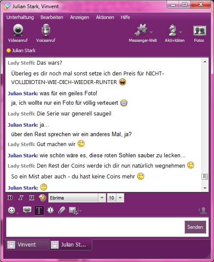Switch to the Vinvent conversation tab
Image resolution: width=214 pixels, height=262 pixels.
27,245
